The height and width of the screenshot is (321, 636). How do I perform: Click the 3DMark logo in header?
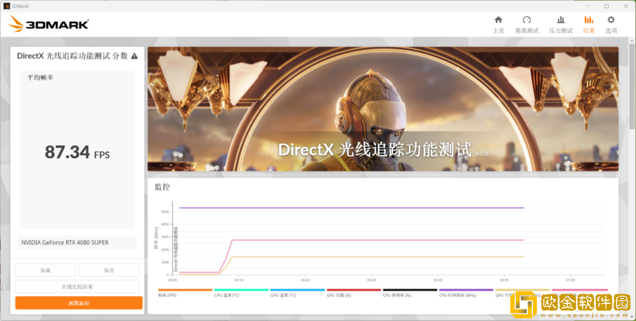coord(49,25)
